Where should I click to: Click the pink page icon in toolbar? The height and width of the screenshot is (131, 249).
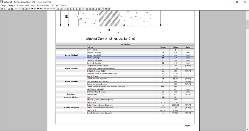click(x=23, y=9)
